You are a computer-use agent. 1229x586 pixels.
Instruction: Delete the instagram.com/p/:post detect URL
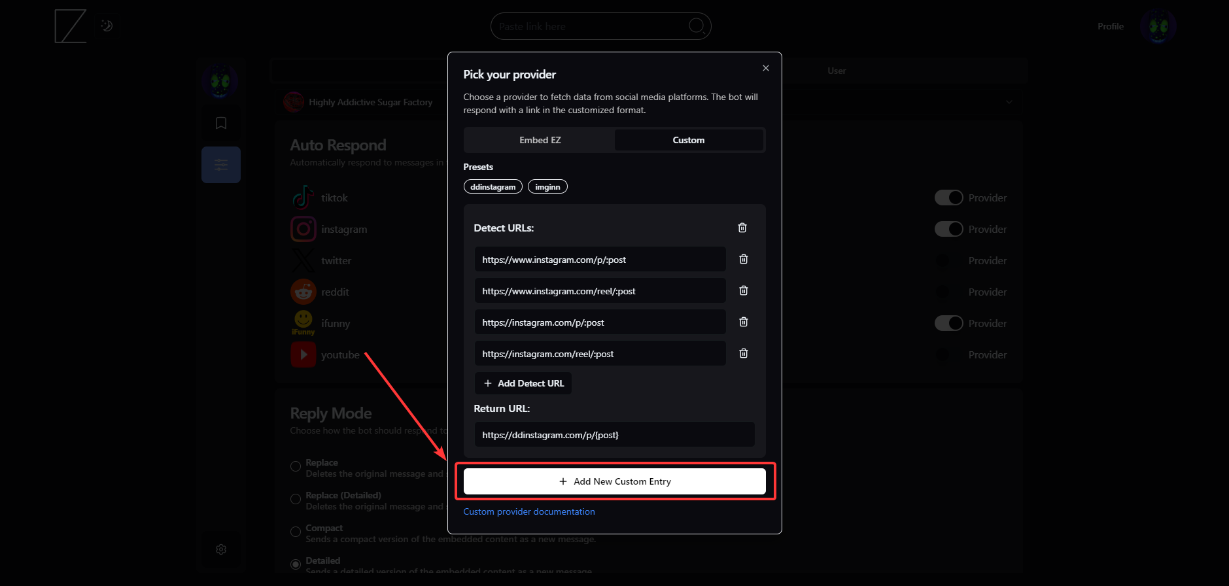pyautogui.click(x=743, y=322)
